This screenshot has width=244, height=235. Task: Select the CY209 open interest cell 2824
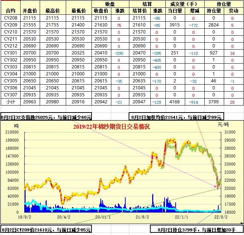point(213,25)
